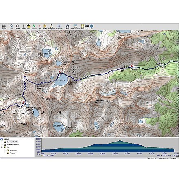Click the 12000' elevation axis label
179x179 pixels.
pos(39,139)
